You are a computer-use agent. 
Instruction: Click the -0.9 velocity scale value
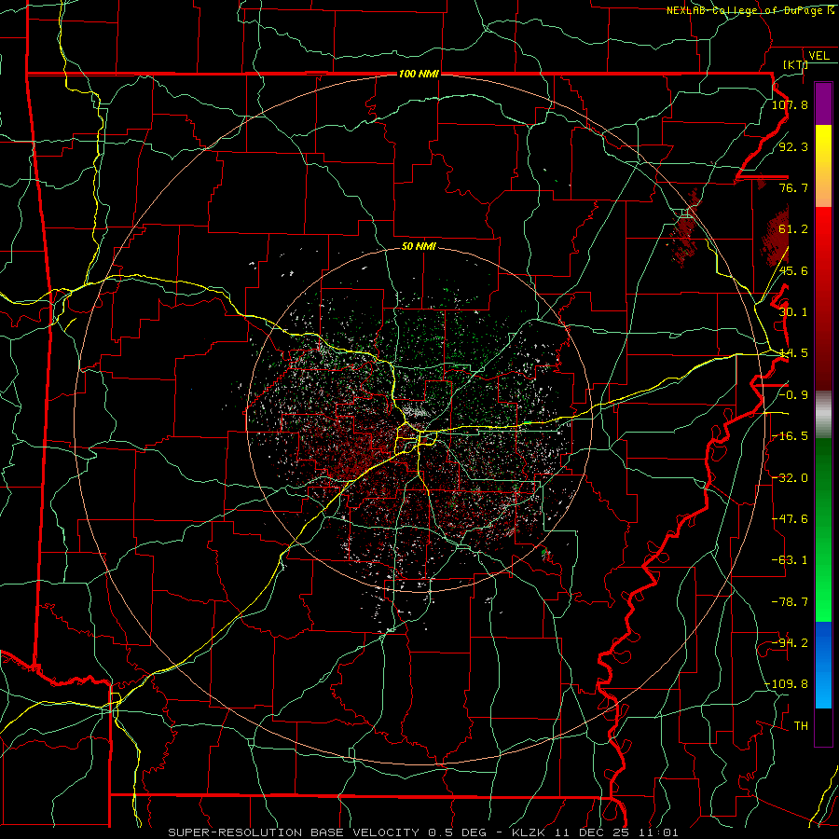click(x=793, y=395)
